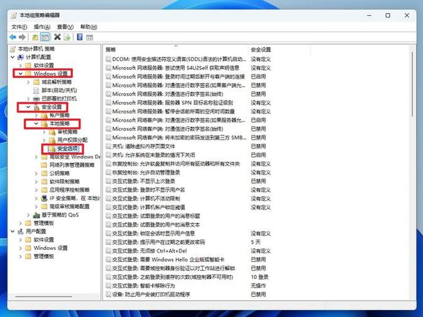Click the Show/Hide action pane icon
Screen dimensions: 423x317
coord(89,38)
